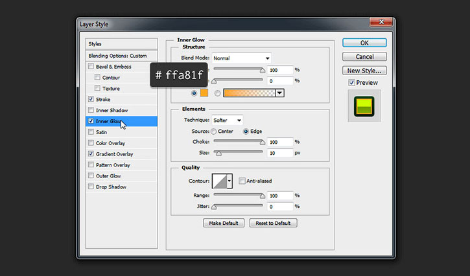Screen dimensions: 470x276
Task: Click the Noise percent value field
Action: click(x=280, y=81)
